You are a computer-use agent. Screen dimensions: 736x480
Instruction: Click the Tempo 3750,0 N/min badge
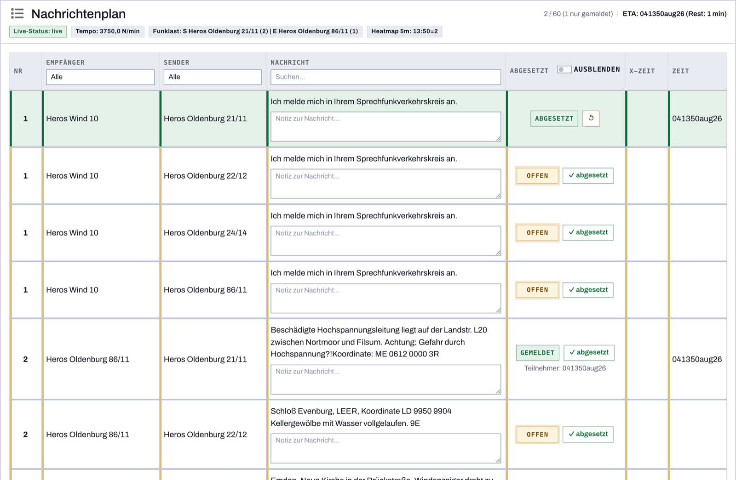tap(108, 31)
